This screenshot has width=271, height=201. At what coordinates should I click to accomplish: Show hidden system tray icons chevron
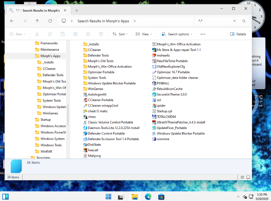click(238, 197)
